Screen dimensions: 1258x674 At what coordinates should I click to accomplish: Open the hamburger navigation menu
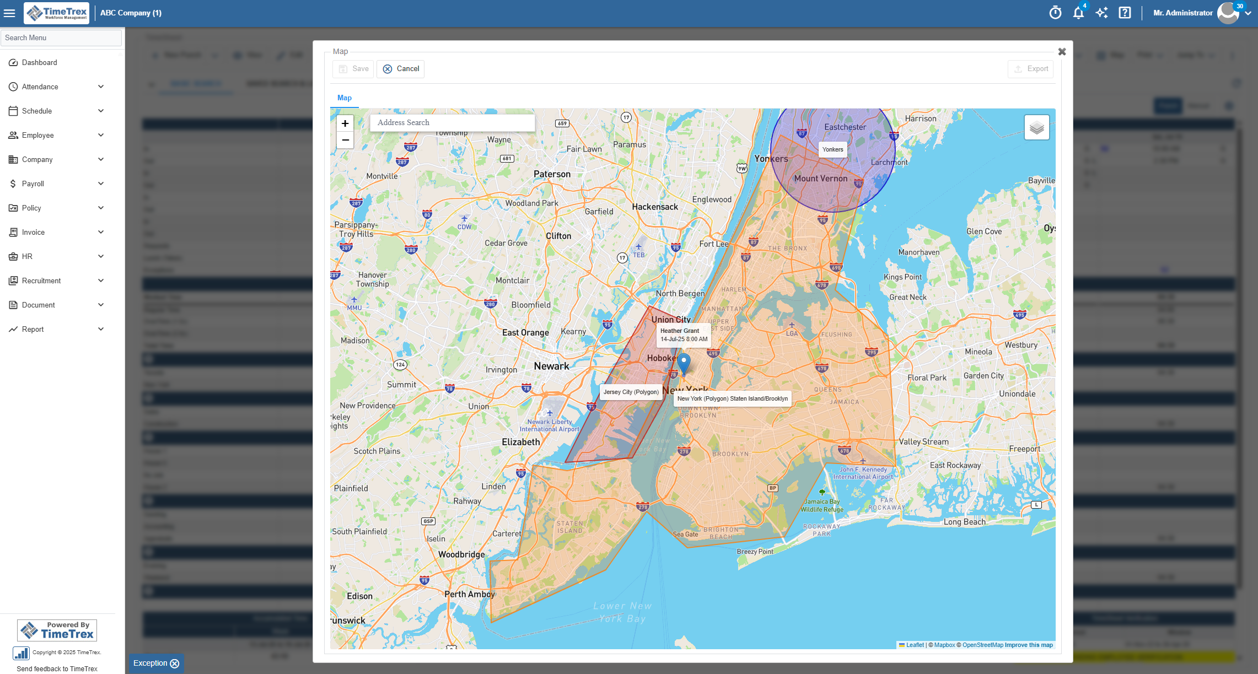9,13
